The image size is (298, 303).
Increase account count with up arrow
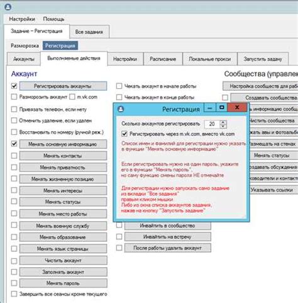coord(223,122)
